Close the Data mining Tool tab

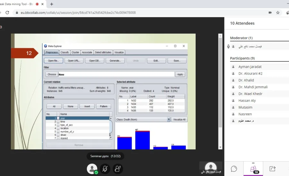pyautogui.click(x=42, y=4)
